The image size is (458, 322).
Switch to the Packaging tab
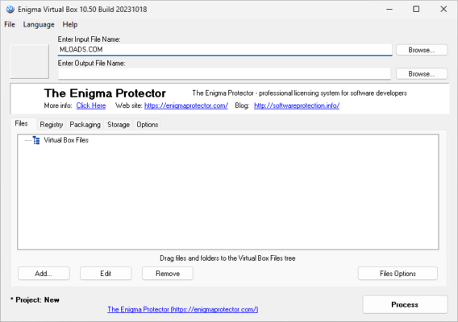pos(85,125)
